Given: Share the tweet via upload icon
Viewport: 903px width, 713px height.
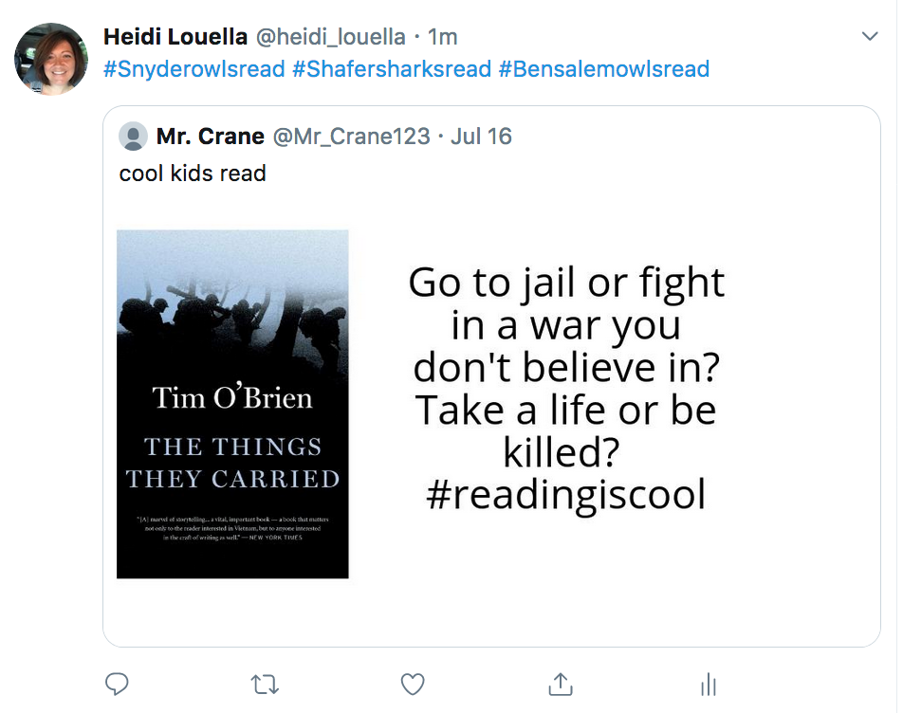Looking at the screenshot, I should tap(560, 683).
